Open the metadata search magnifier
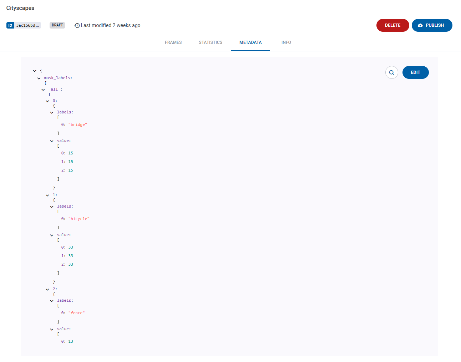The width and height of the screenshot is (461, 362). [392, 72]
